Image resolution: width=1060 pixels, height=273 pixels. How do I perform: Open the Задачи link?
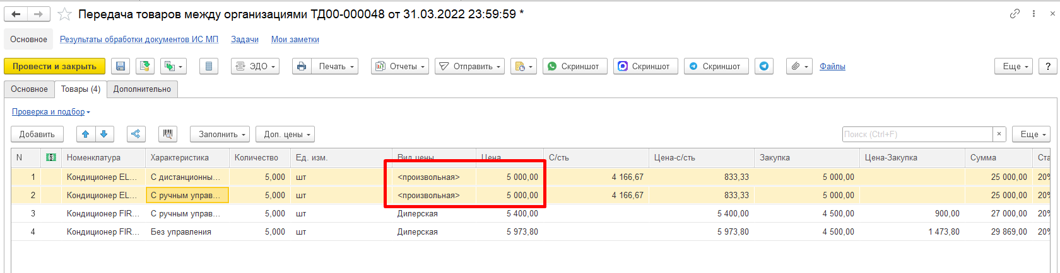pyautogui.click(x=245, y=39)
